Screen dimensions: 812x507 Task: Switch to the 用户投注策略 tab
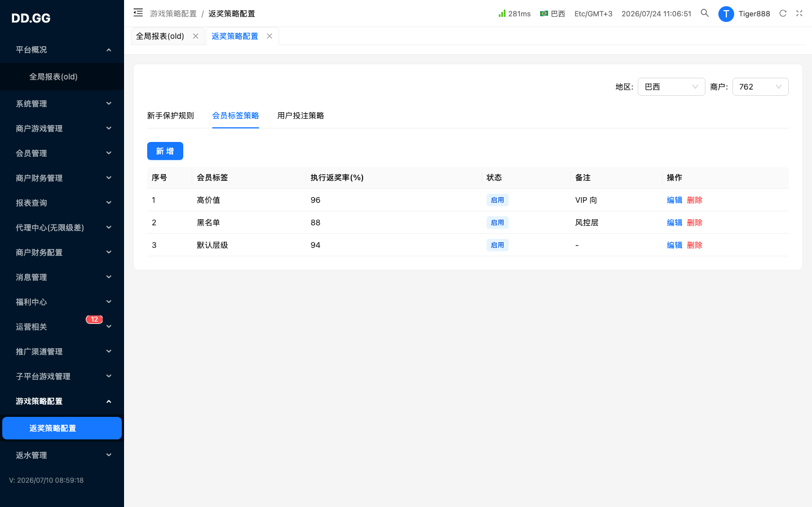pos(301,115)
